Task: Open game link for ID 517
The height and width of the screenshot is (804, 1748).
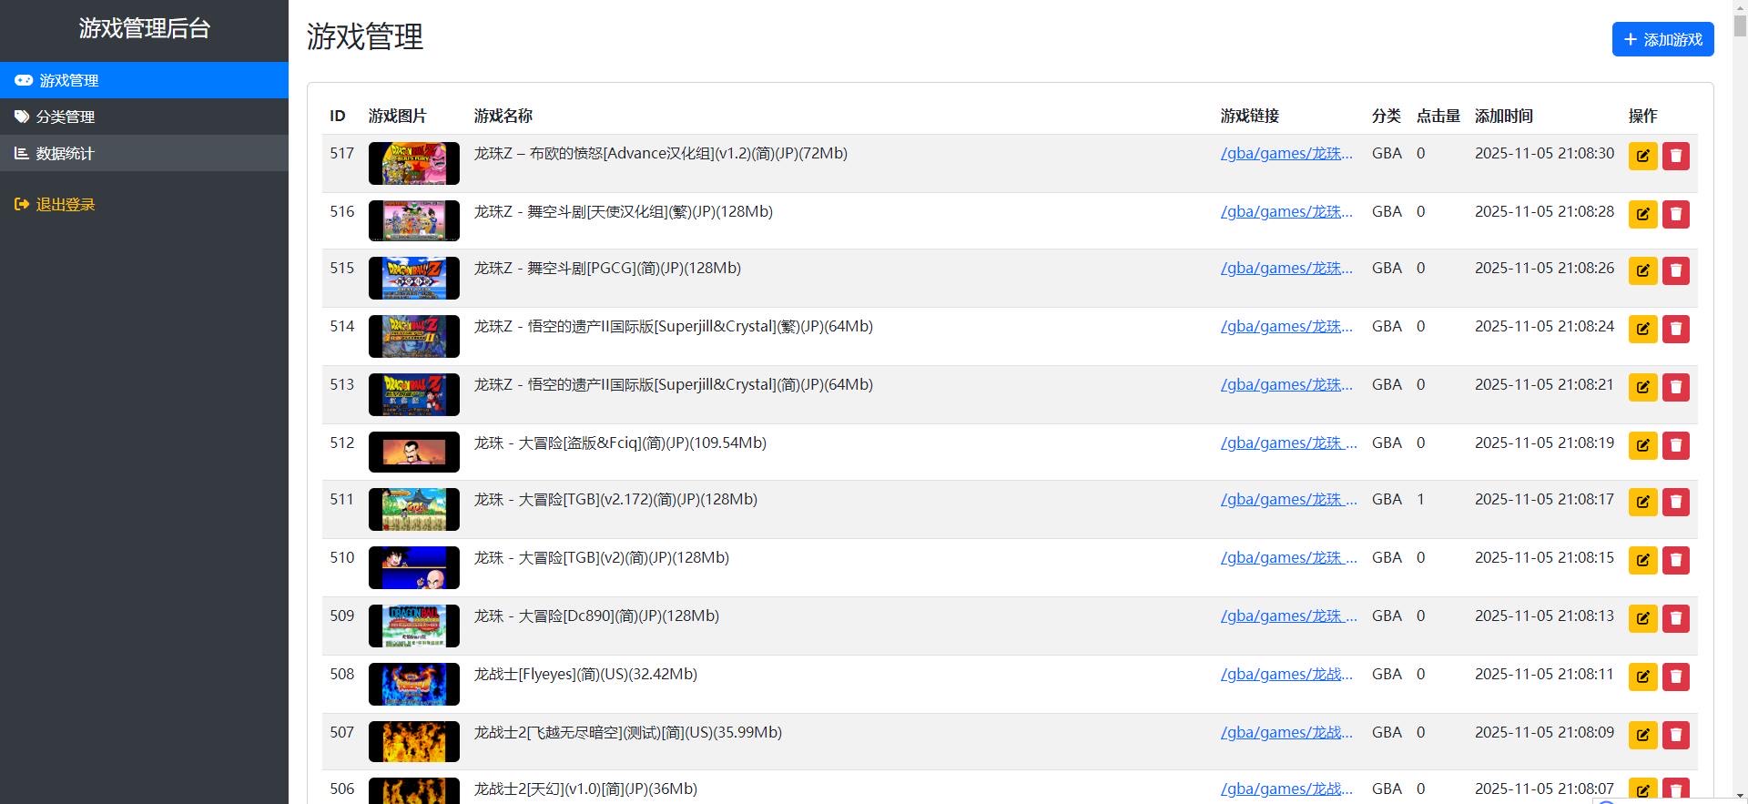Action: click(1286, 153)
